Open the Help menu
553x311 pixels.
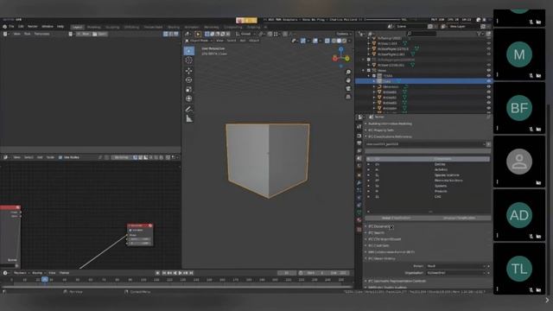point(60,27)
